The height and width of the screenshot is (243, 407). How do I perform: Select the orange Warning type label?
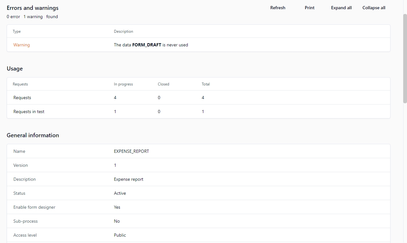pyautogui.click(x=22, y=45)
